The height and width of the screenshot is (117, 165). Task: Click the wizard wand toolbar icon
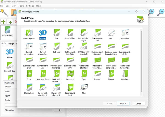tap(4, 12)
